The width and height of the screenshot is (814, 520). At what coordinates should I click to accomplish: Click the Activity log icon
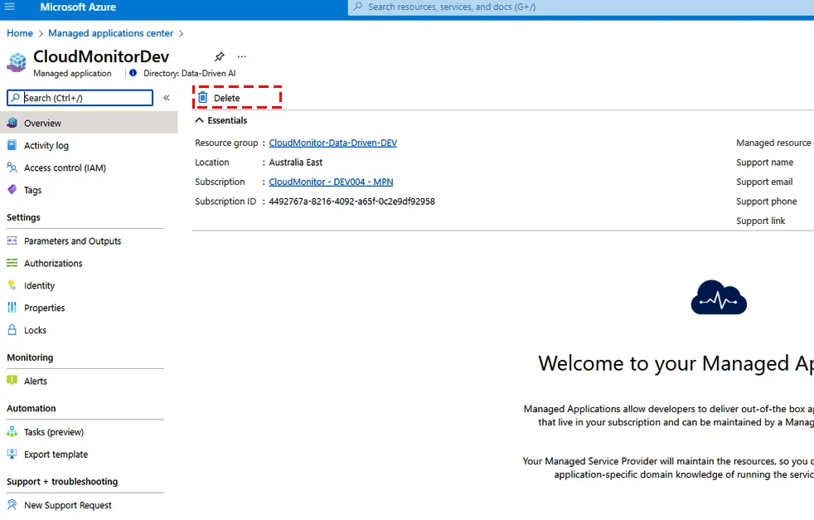pyautogui.click(x=12, y=145)
